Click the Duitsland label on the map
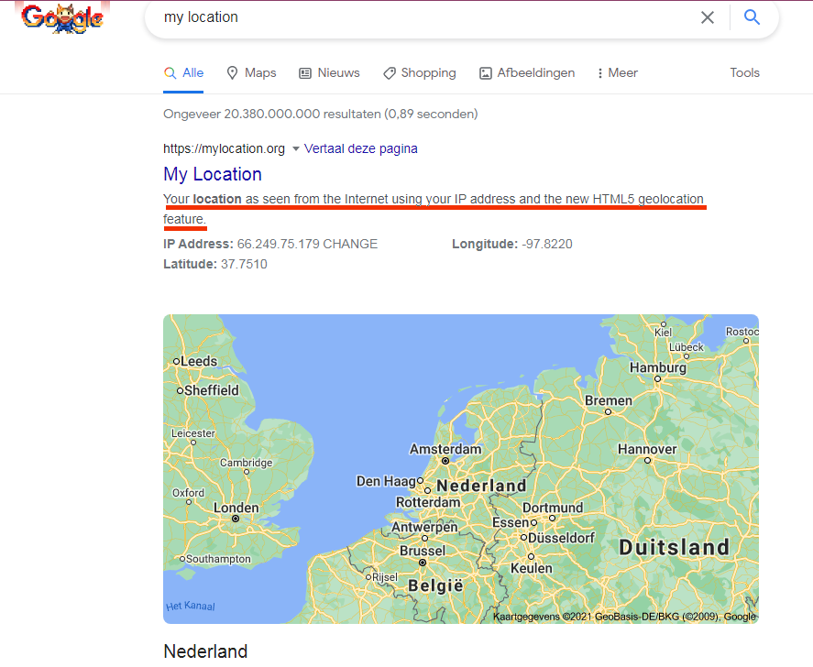 (x=674, y=548)
